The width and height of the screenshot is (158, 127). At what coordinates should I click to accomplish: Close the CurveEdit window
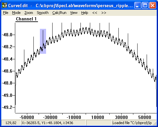click(x=152, y=5)
